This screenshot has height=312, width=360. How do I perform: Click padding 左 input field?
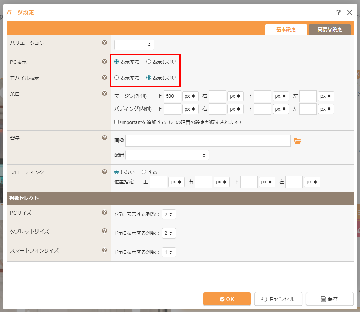point(308,109)
